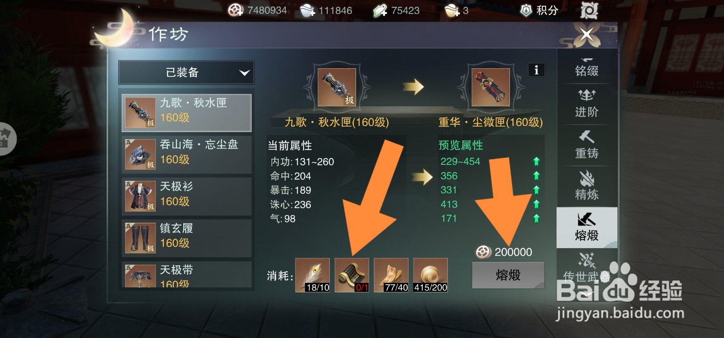Switch to the 精炼 tab
724x338 pixels.
pos(587,186)
